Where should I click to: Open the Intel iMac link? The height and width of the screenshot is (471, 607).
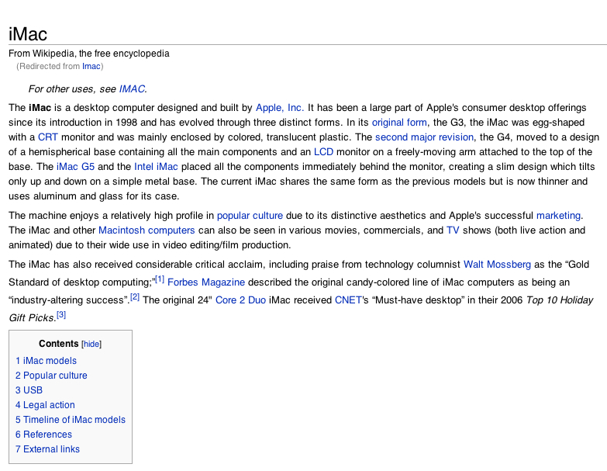pos(156,167)
